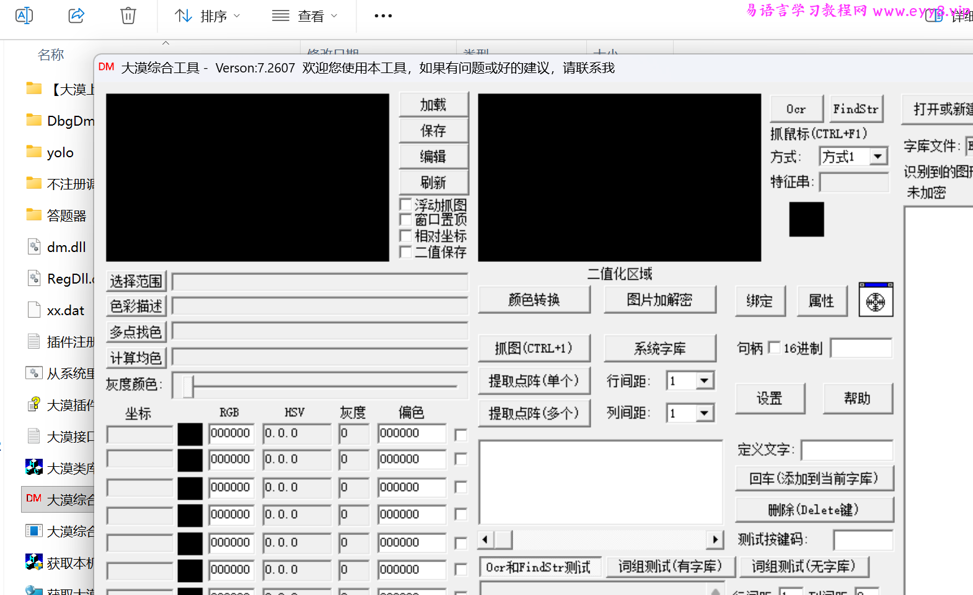Open the 查看 view menu
The height and width of the screenshot is (595, 973).
[x=305, y=15]
